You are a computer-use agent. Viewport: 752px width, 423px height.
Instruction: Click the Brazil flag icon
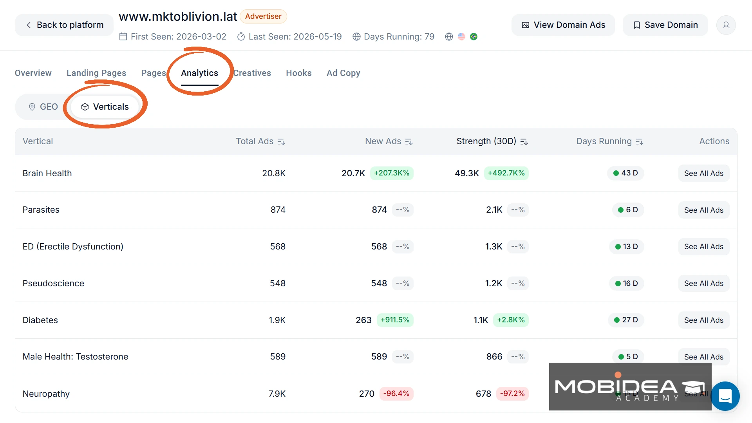coord(474,36)
